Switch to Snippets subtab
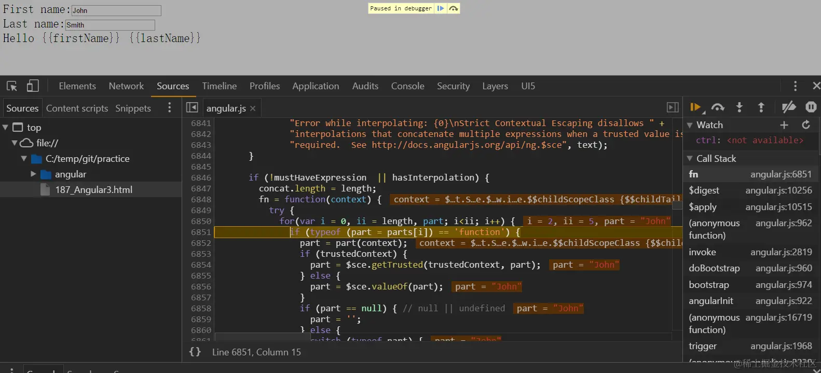 click(133, 108)
